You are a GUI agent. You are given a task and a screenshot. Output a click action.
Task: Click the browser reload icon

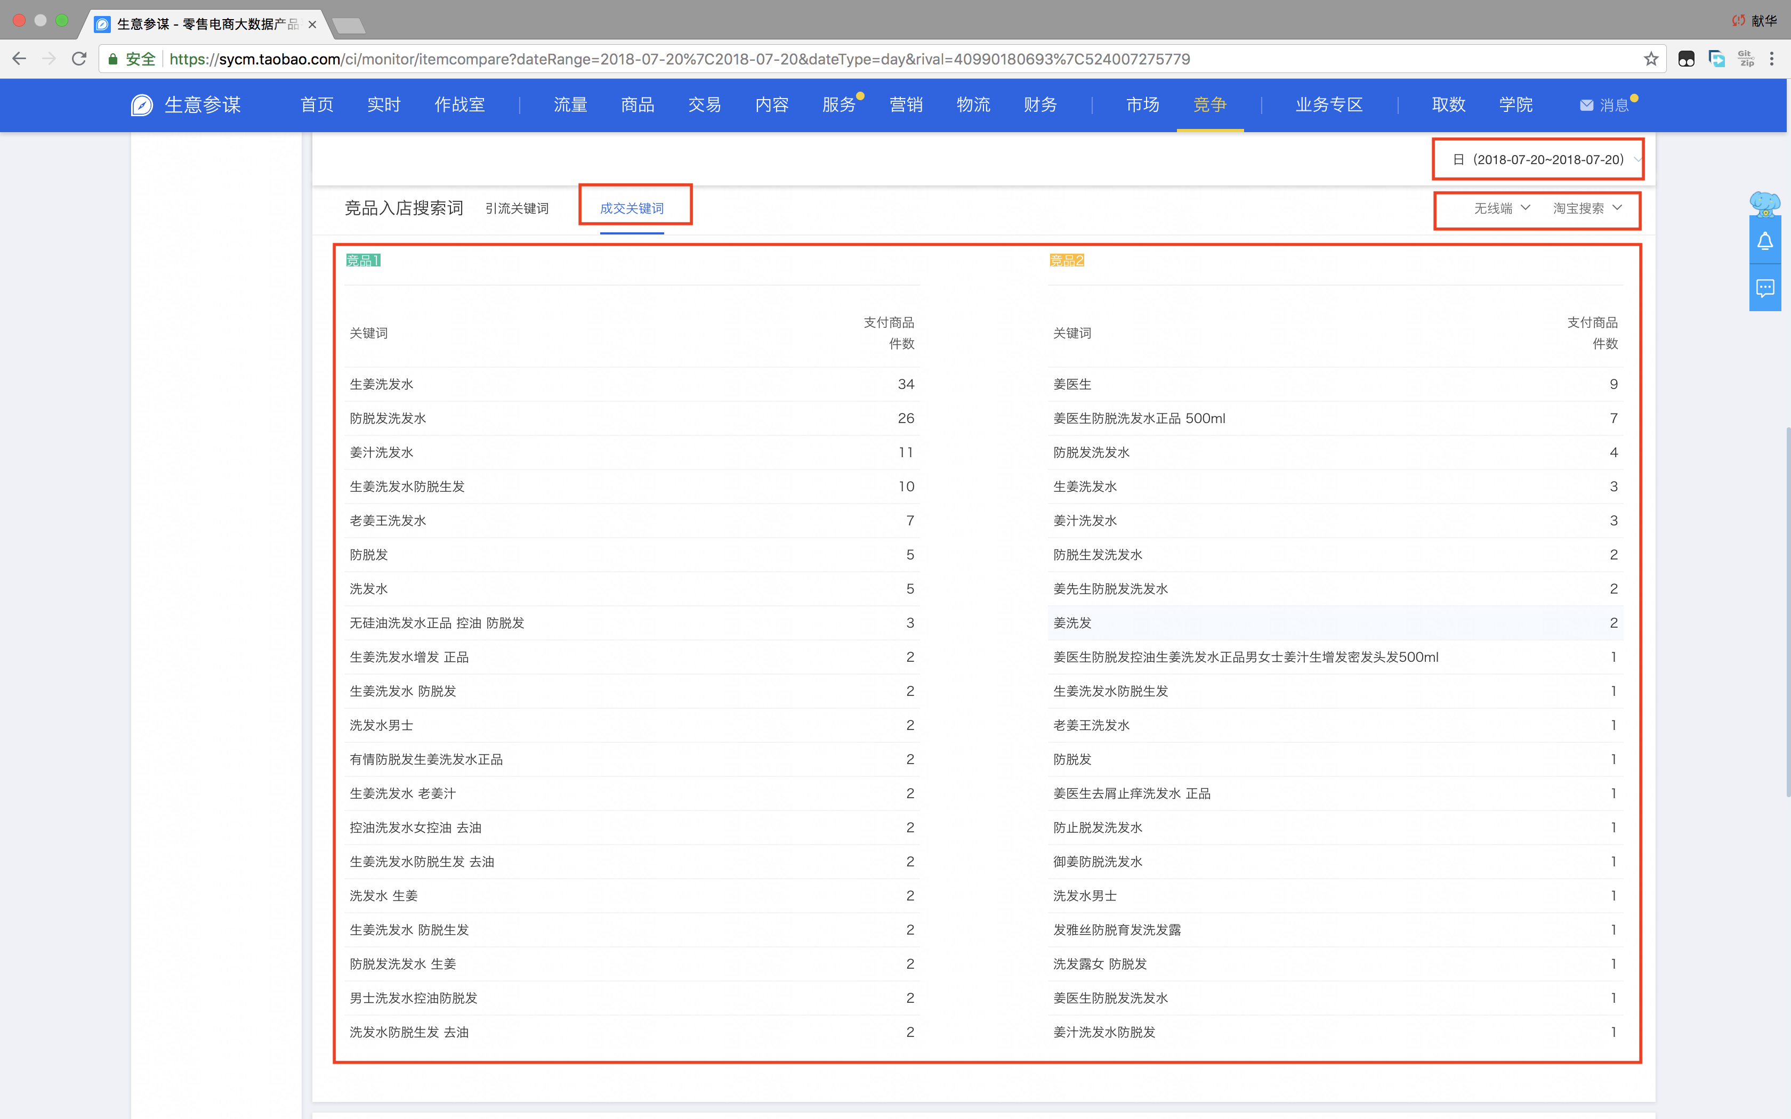coord(79,59)
